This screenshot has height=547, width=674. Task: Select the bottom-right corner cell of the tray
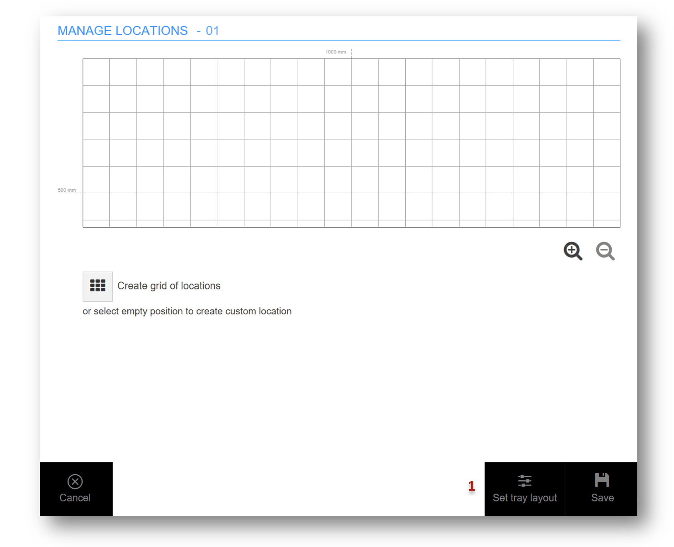[x=607, y=223]
